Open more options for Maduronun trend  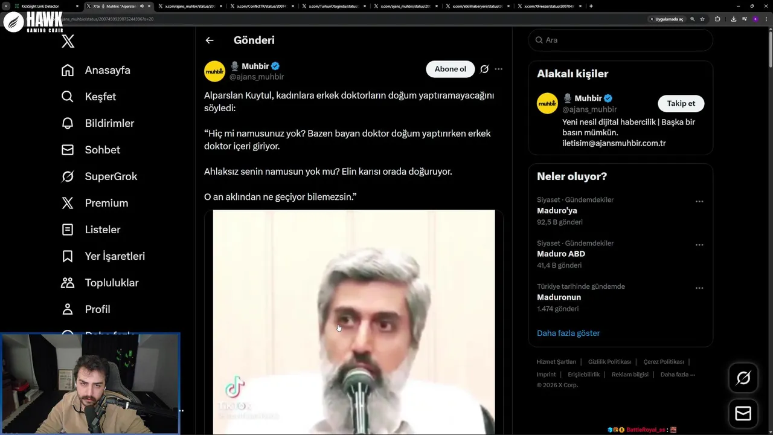click(699, 288)
